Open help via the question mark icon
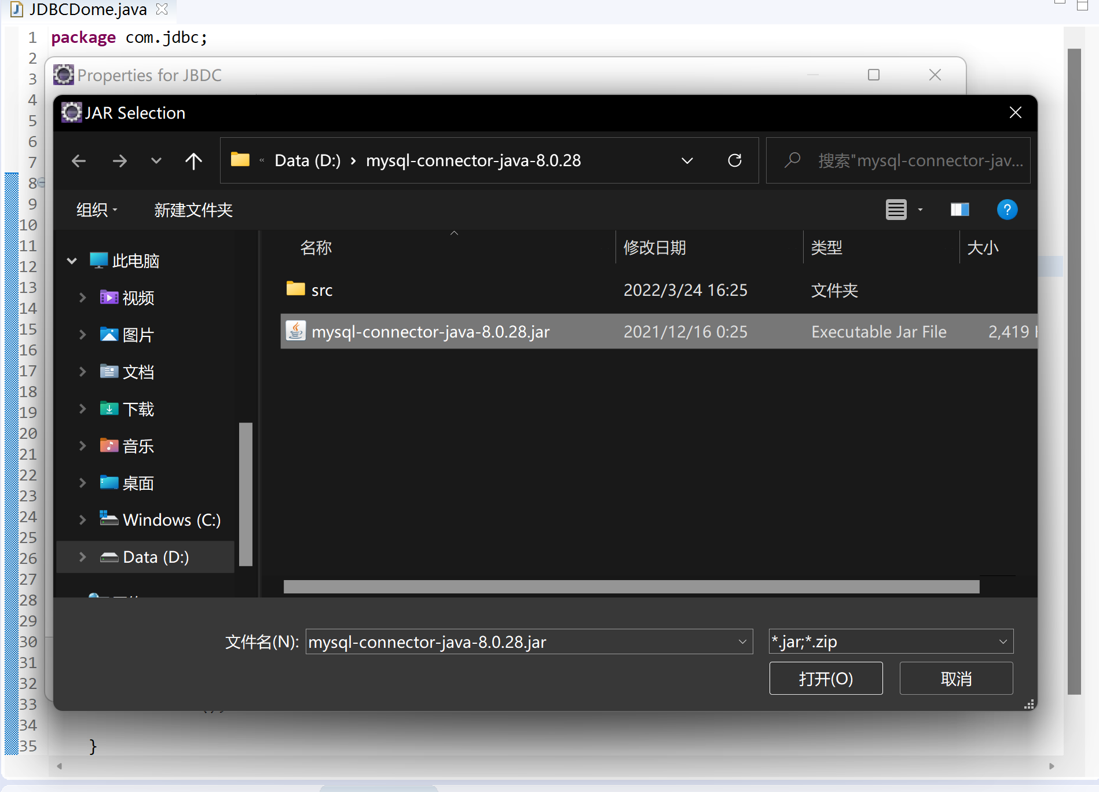Screen dimensions: 1099x792 coord(1007,210)
